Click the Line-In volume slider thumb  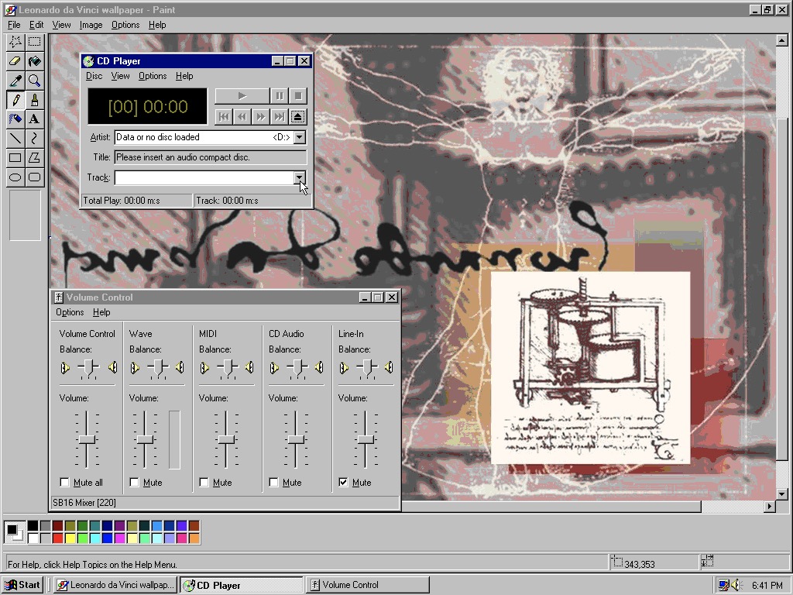pos(366,439)
